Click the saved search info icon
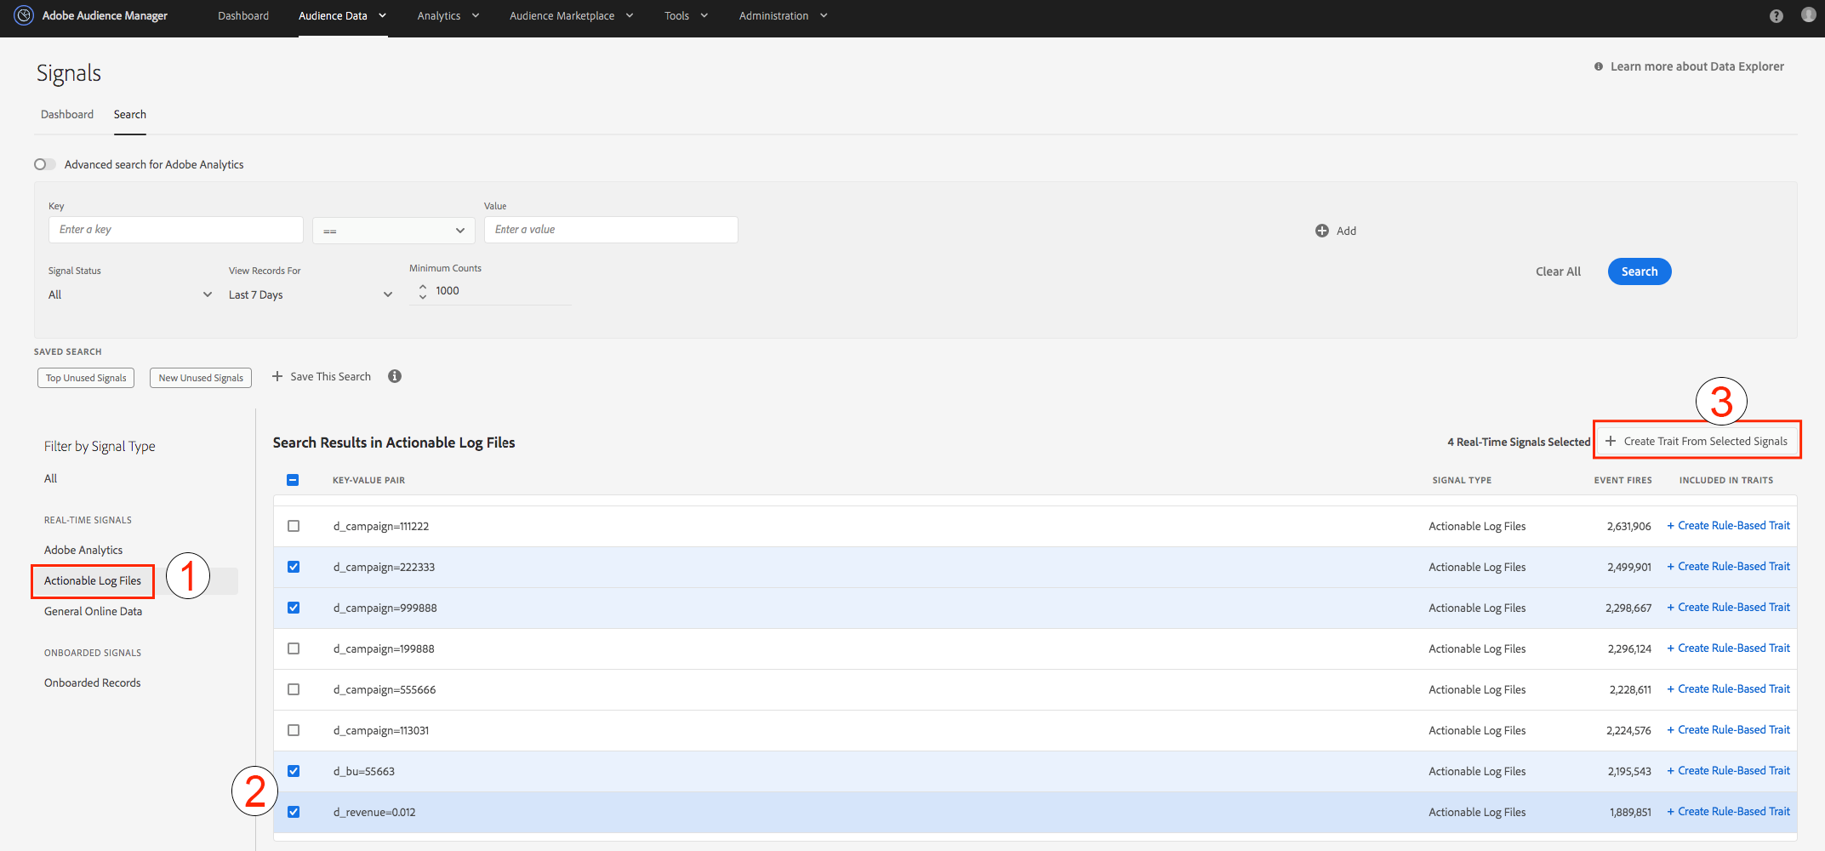Image resolution: width=1825 pixels, height=851 pixels. pyautogui.click(x=395, y=376)
